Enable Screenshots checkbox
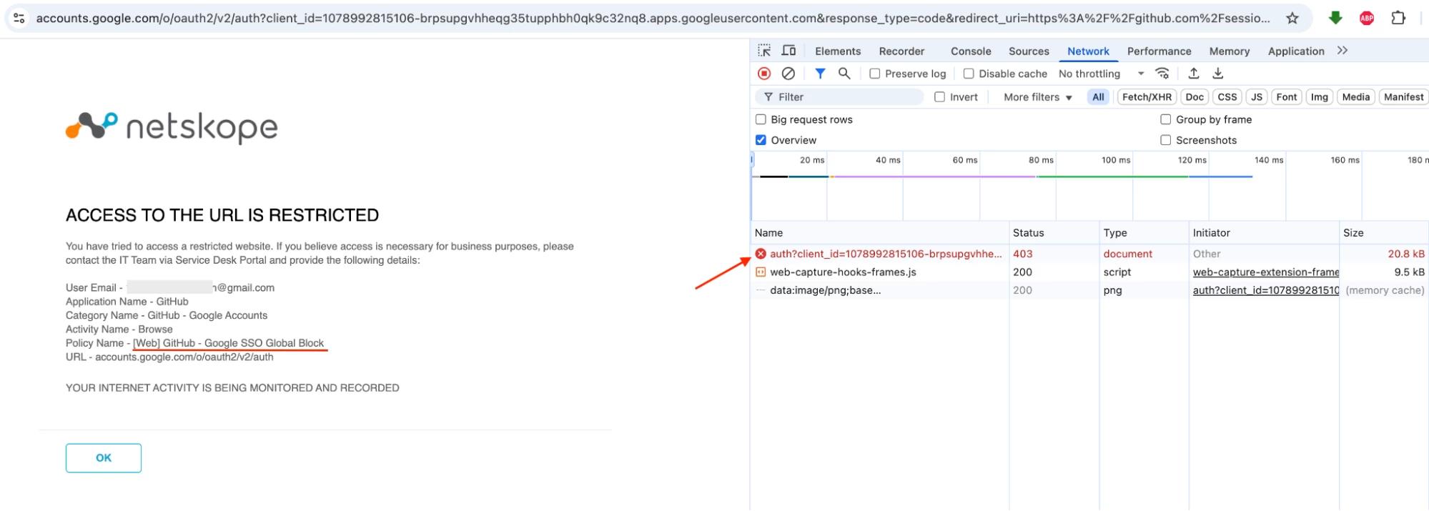Screen dimensions: 1429x511 (1166, 140)
